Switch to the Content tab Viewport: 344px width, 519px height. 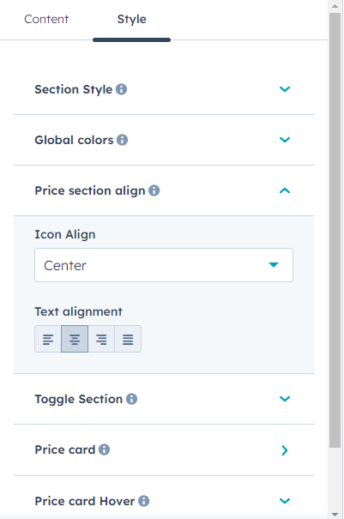coord(46,19)
